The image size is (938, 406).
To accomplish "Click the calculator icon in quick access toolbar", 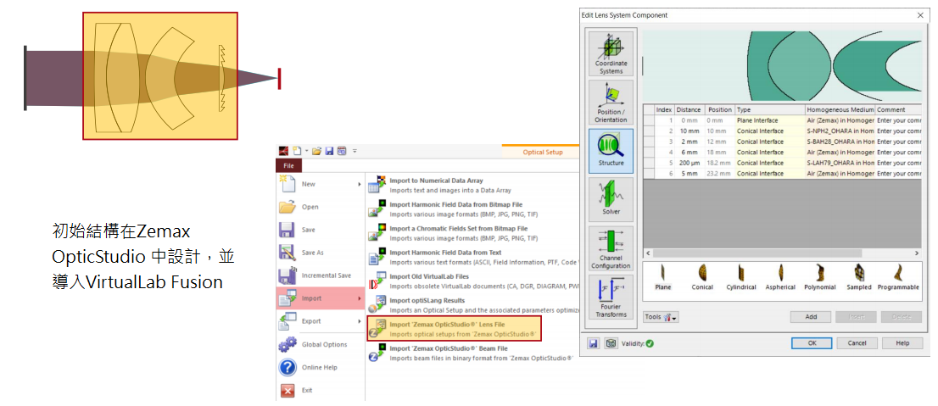I will click(341, 151).
